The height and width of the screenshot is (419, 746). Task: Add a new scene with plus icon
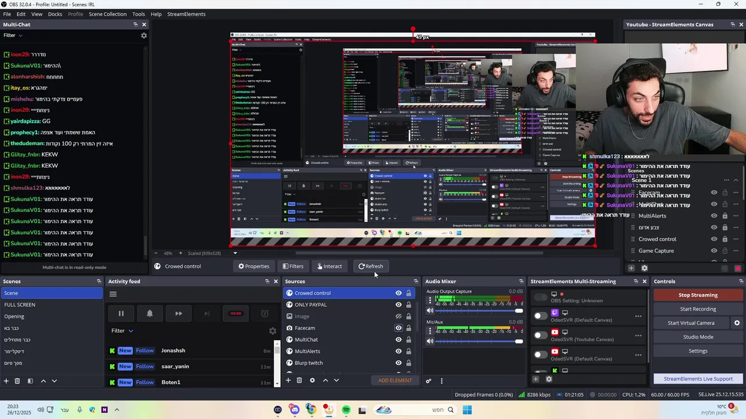point(6,381)
